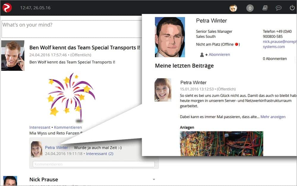Click the power logout icon

292,8
